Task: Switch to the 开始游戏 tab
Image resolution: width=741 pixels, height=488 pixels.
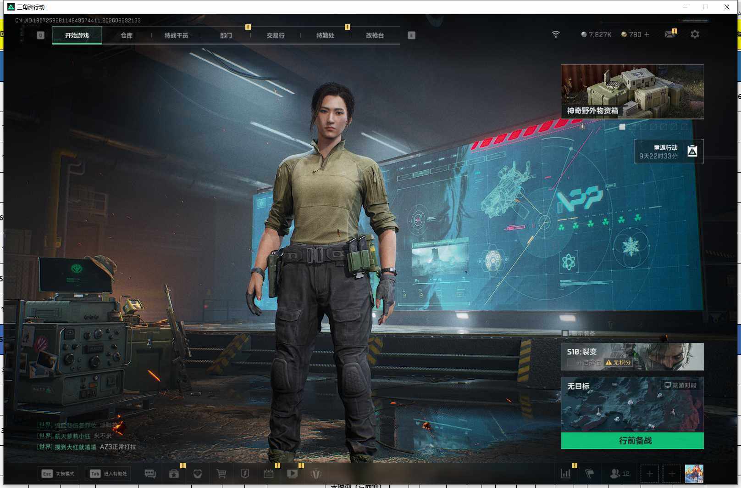Action: (77, 35)
